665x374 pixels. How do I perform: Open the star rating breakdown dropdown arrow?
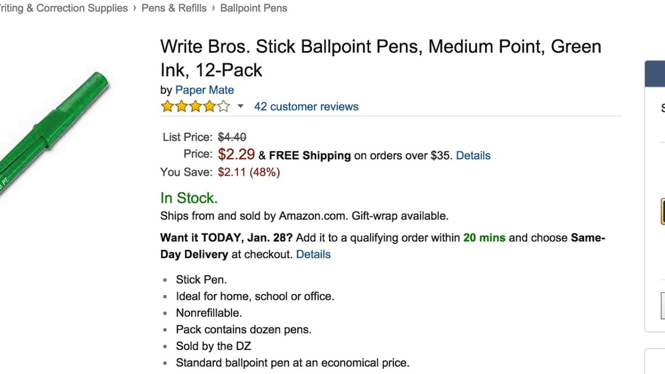click(x=240, y=106)
